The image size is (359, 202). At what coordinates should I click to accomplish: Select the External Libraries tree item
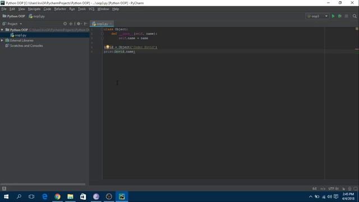(x=22, y=40)
